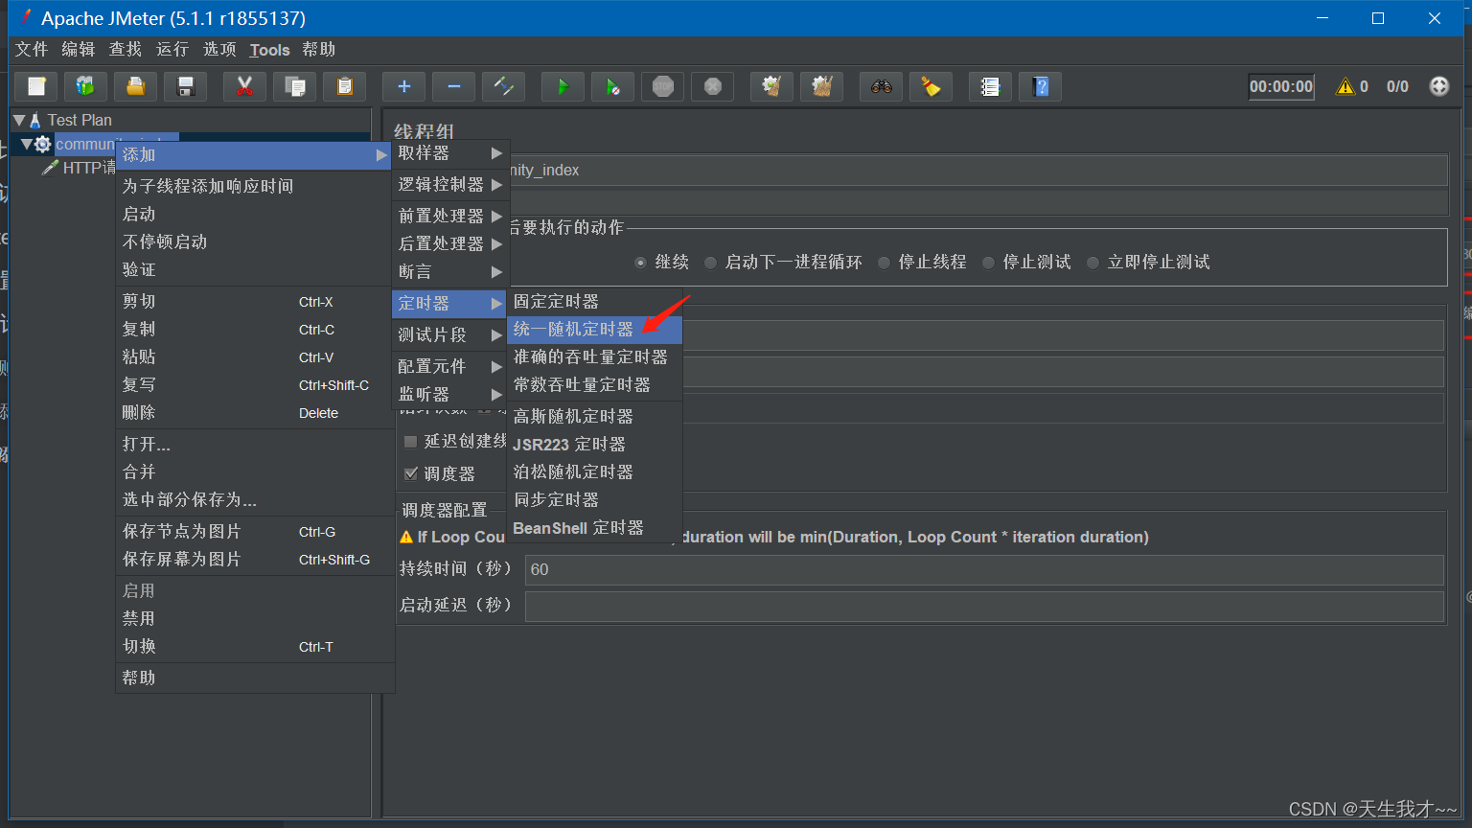Expand the 添加 submenu
The height and width of the screenshot is (828, 1472).
coord(253,155)
